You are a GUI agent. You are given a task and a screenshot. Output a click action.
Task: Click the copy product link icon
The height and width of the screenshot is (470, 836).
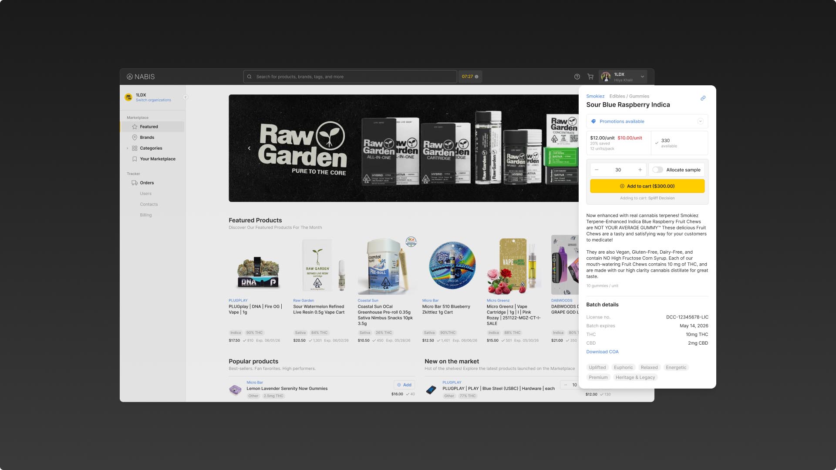point(703,98)
